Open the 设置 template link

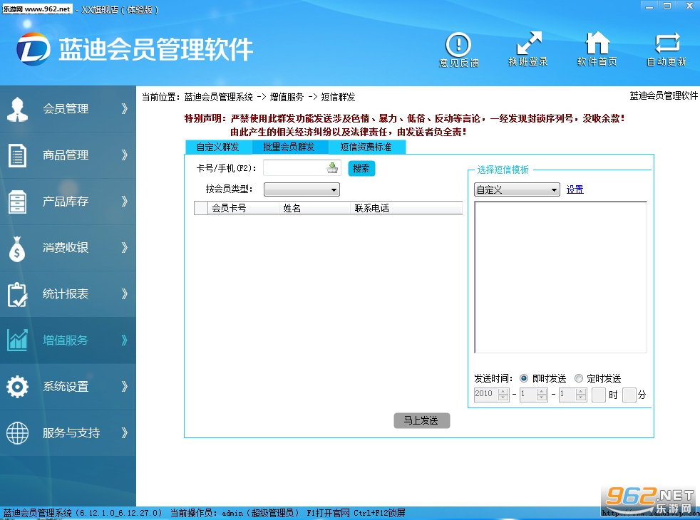pos(575,189)
